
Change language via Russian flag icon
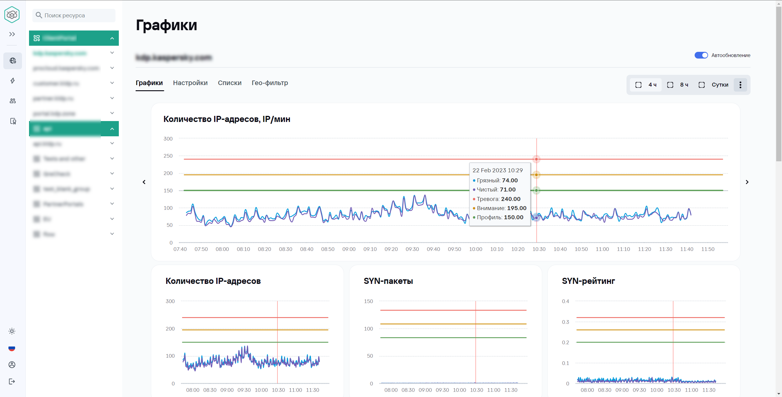click(x=12, y=348)
